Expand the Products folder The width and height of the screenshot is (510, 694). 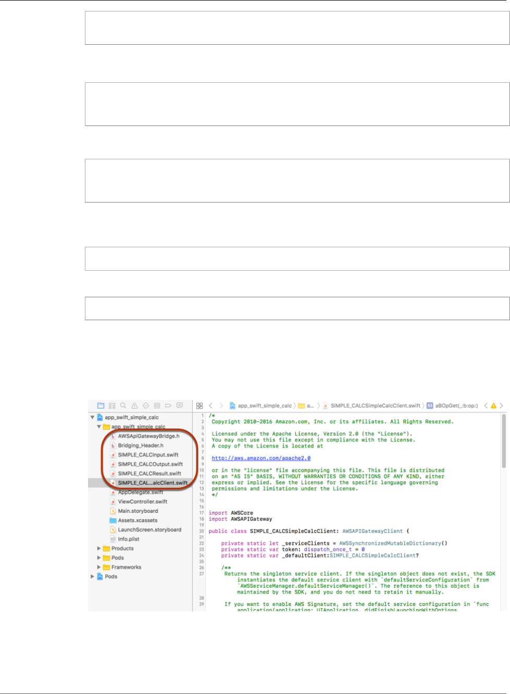(x=99, y=549)
